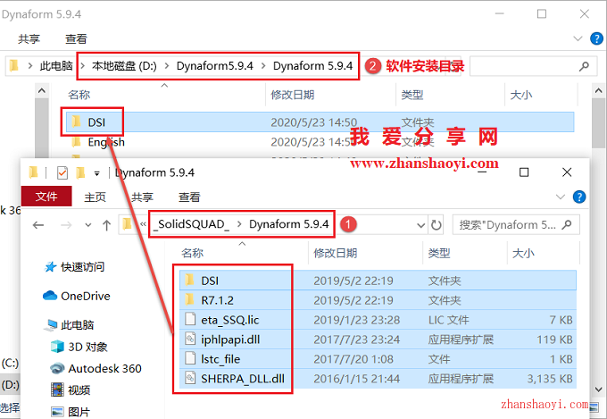Image resolution: width=607 pixels, height=419 pixels.
Task: Open 查看 tab in the back Dynaform window
Action: point(76,38)
